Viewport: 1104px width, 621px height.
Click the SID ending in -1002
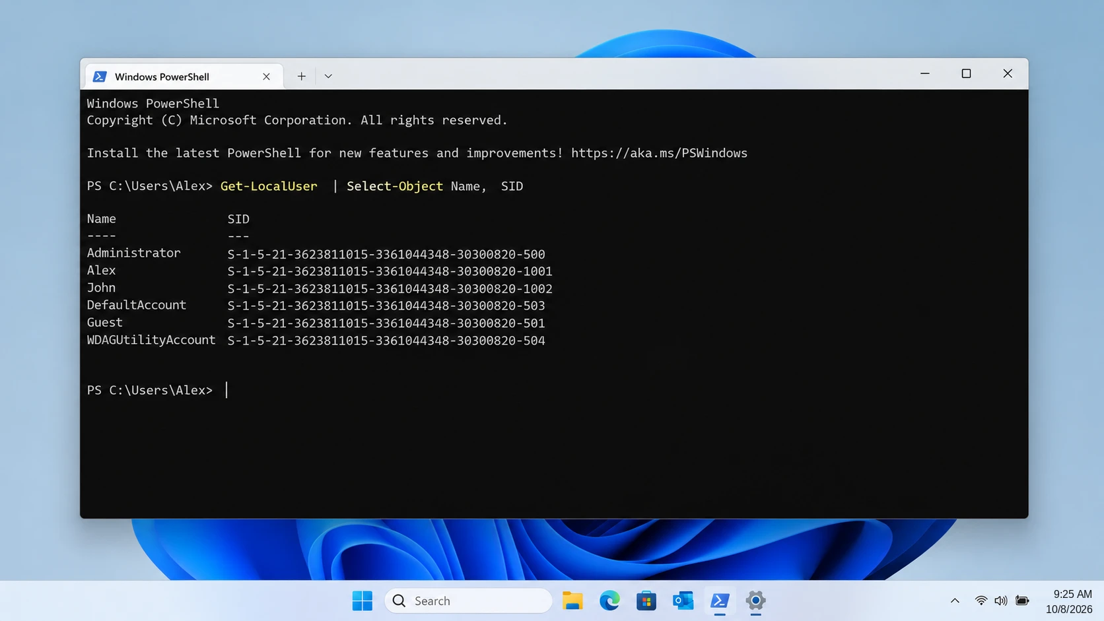point(390,288)
